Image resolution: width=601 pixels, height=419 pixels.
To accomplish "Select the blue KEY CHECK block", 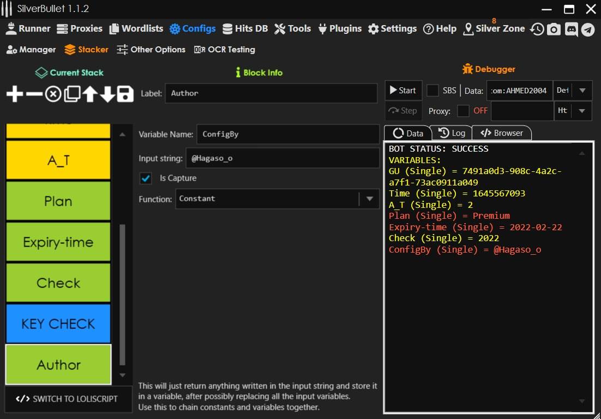I will [x=58, y=324].
